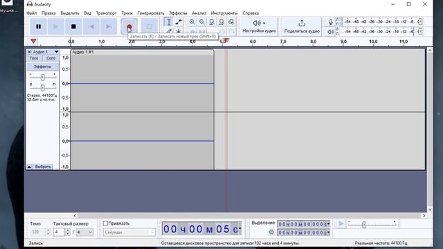Select the Envelope tool
The image size is (443, 249).
179,22
